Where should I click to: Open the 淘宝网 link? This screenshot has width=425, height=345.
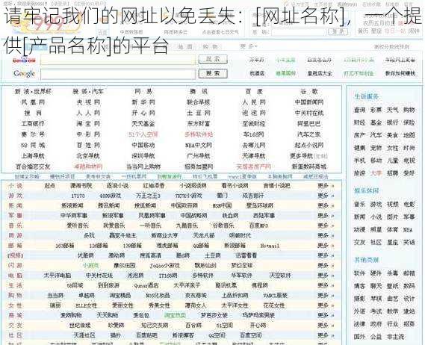point(88,123)
